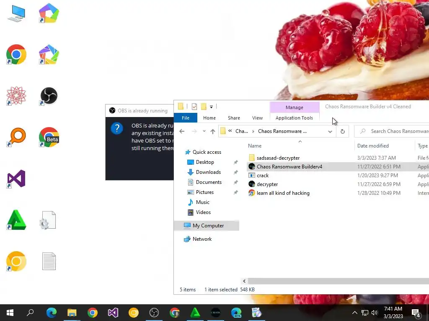
Task: Open the red star mandala desktop shortcut
Action: pos(16,96)
